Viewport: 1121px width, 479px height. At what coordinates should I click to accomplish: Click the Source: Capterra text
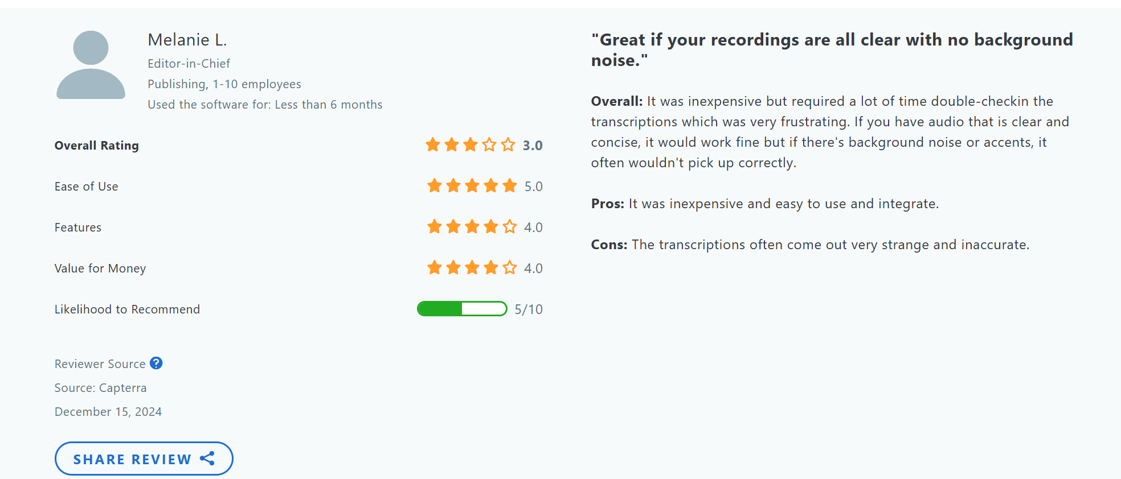coord(100,388)
